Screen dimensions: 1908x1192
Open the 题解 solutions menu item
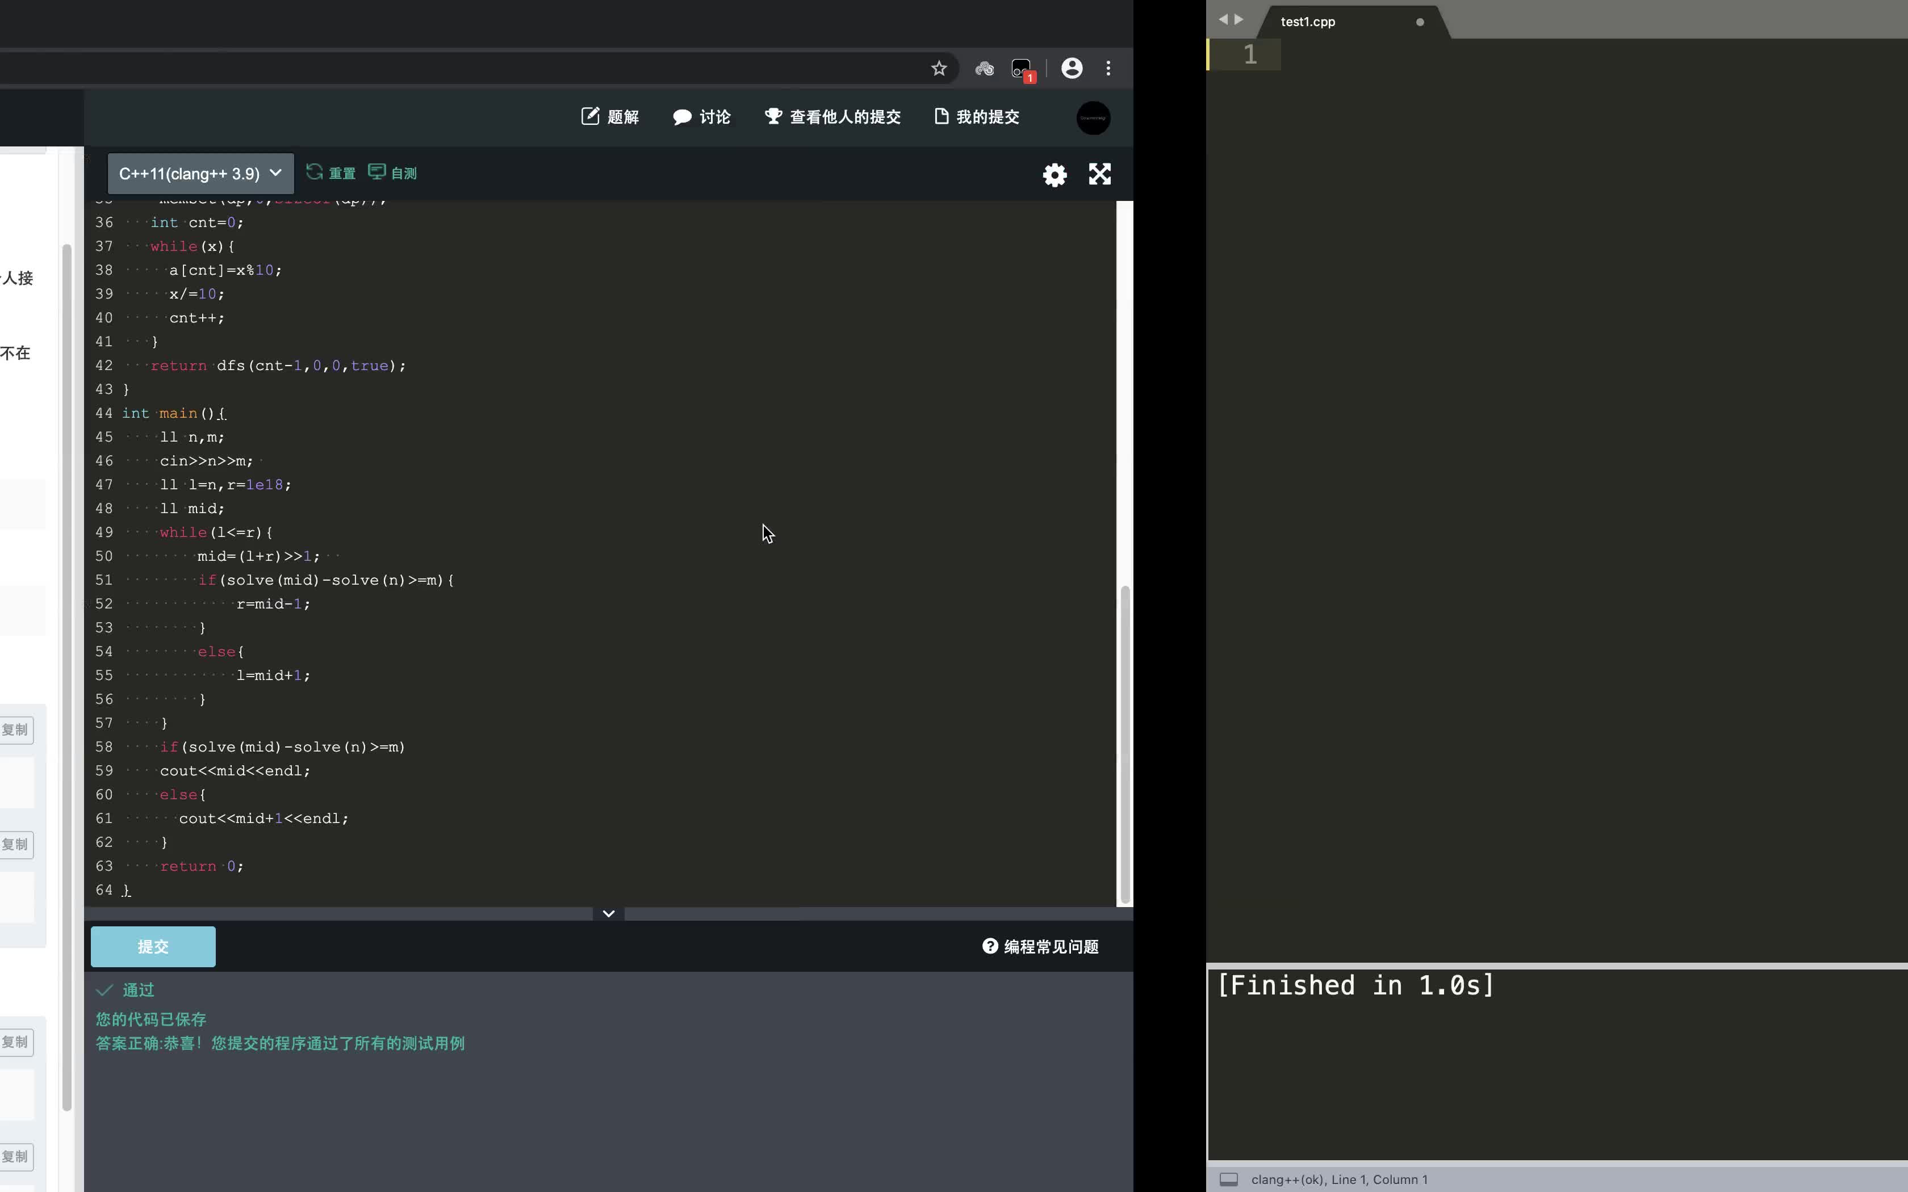610,117
